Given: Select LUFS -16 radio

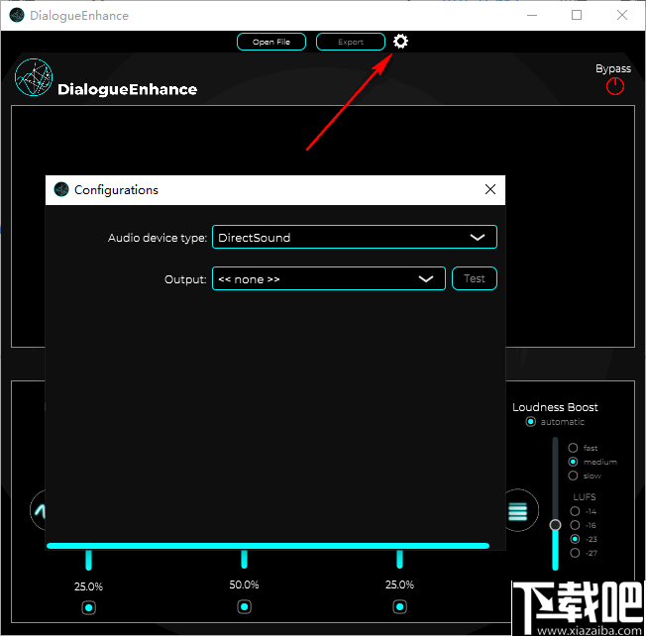Looking at the screenshot, I should point(575,525).
